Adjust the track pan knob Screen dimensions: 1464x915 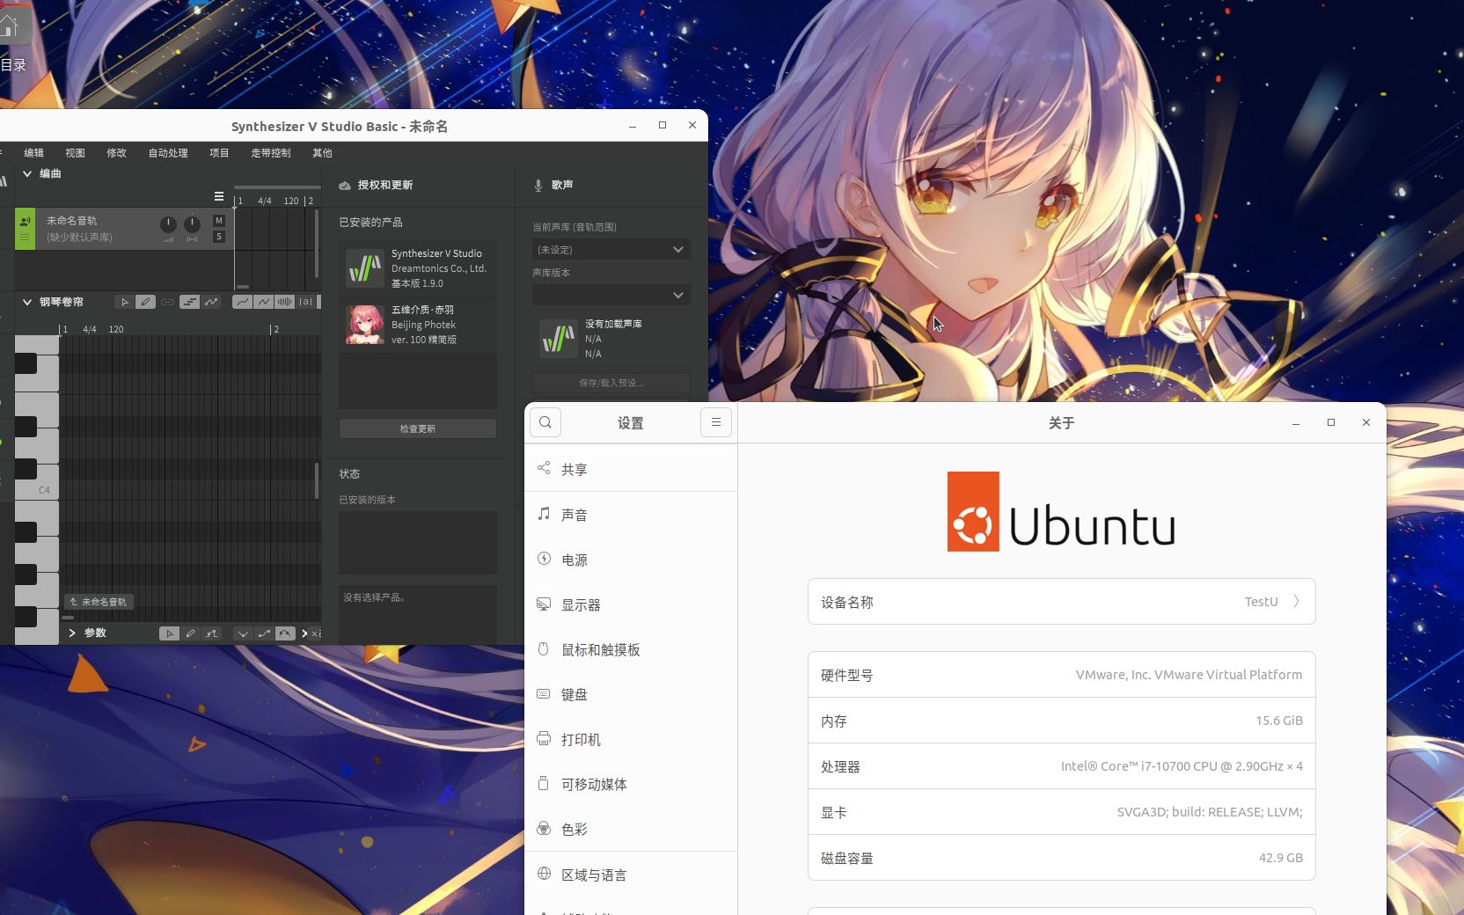coord(192,225)
